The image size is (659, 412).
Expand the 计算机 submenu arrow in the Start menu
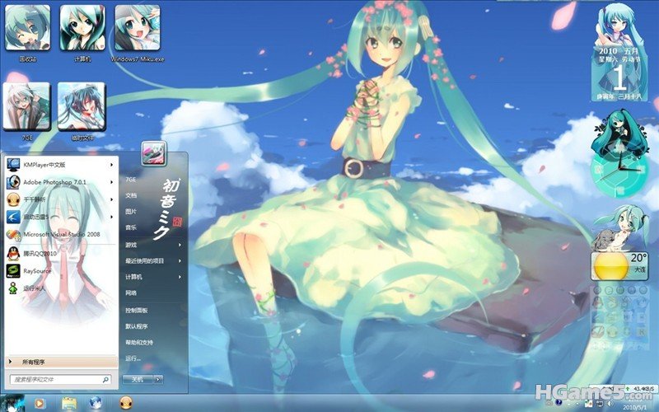tap(180, 277)
